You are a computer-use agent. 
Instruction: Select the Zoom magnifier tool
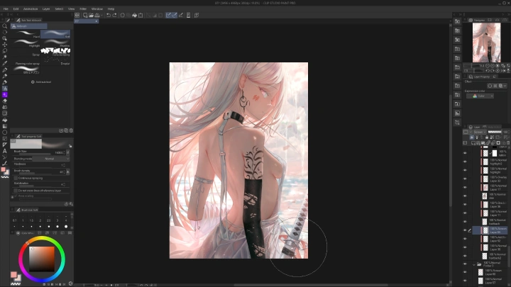pyautogui.click(x=4, y=26)
